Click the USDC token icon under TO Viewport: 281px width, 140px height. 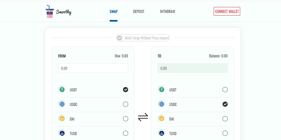pos(162,104)
